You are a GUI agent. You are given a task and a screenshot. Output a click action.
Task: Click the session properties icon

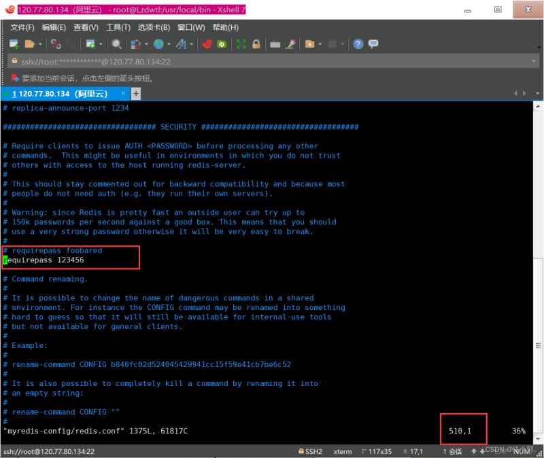tap(90, 44)
